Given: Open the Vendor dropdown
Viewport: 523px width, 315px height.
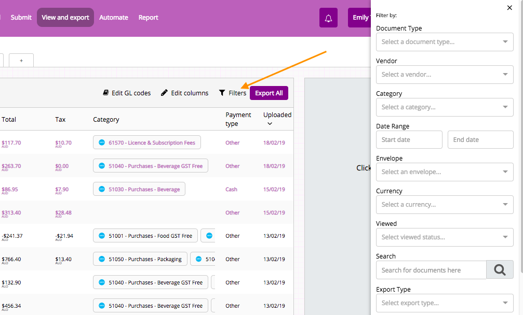Looking at the screenshot, I should (x=445, y=75).
